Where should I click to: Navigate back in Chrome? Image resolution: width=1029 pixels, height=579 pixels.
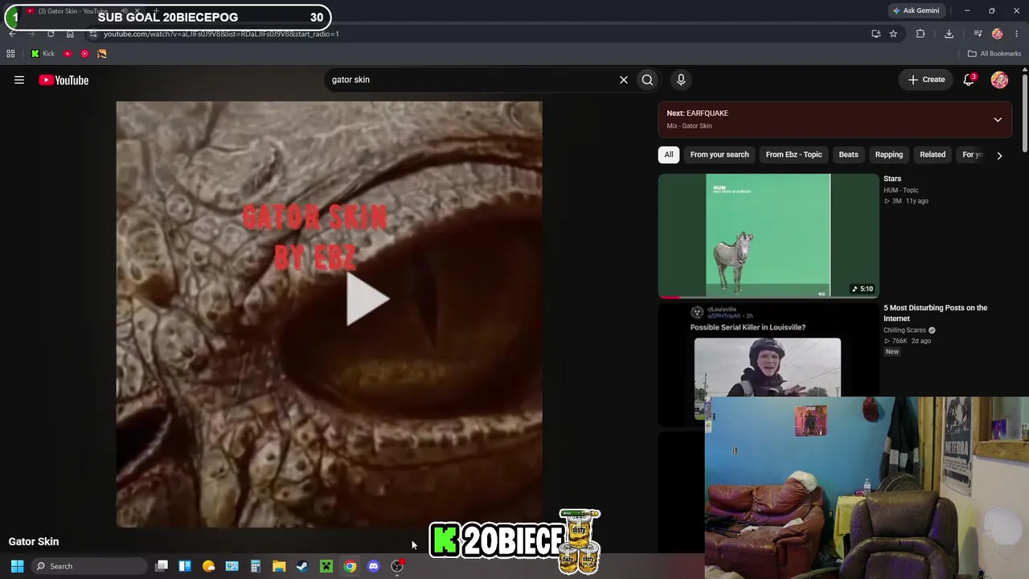(12, 34)
